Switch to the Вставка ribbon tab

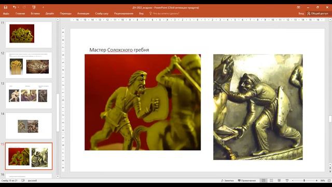coord(35,14)
